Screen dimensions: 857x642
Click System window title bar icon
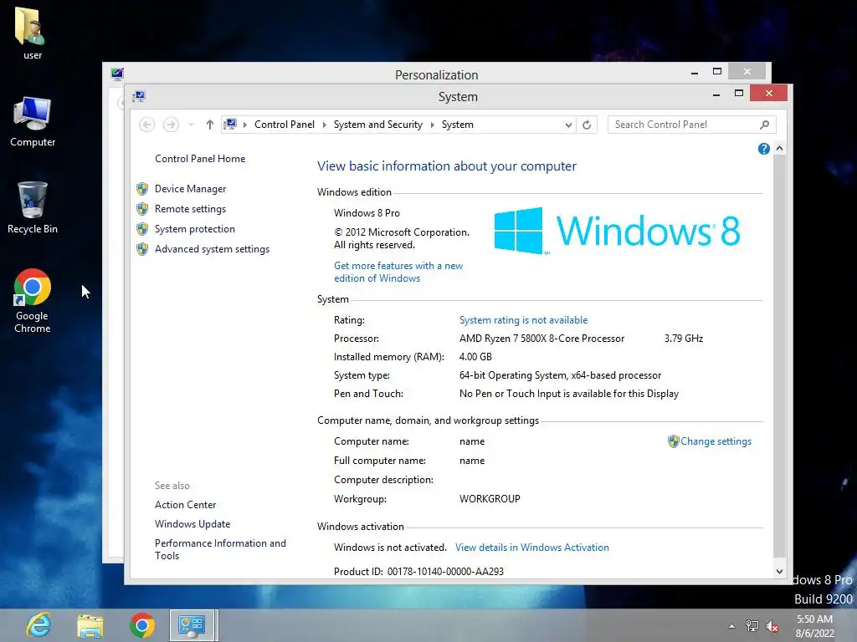coord(139,97)
